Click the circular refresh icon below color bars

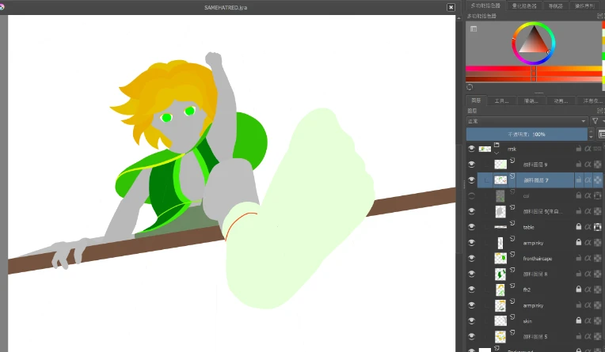pos(470,87)
